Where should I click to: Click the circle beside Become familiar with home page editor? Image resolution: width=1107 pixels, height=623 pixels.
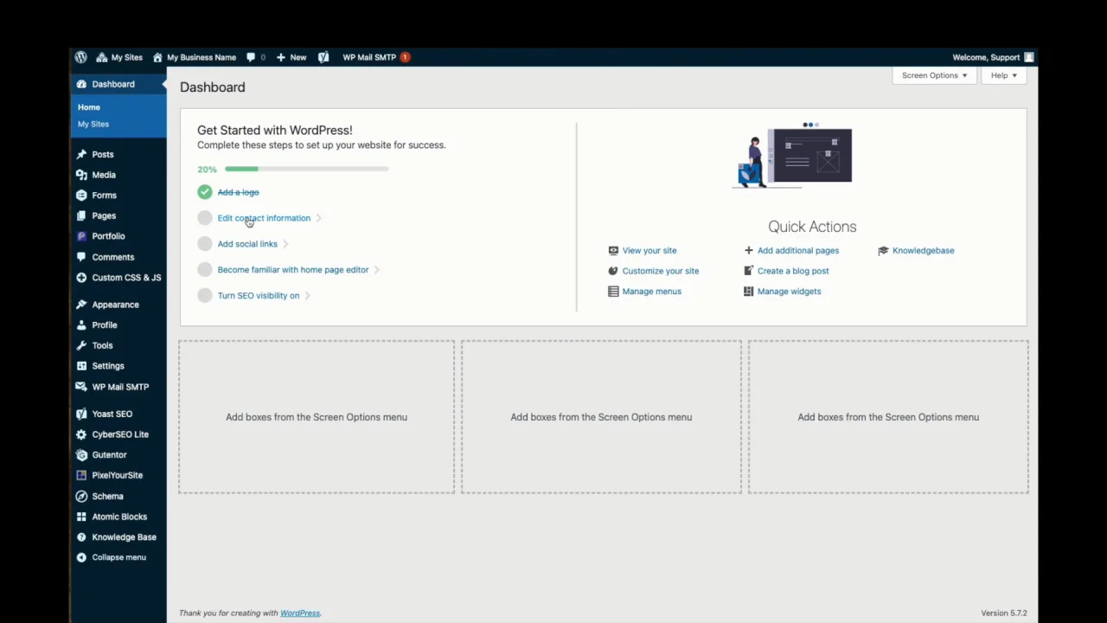204,270
